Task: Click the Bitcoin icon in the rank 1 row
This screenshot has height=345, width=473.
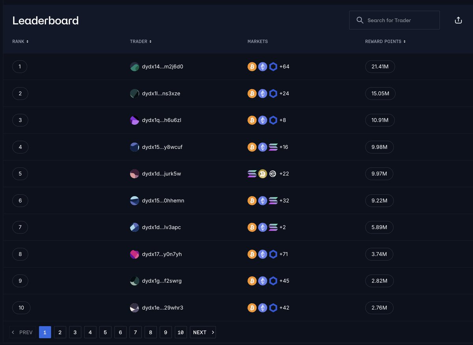Action: (252, 67)
